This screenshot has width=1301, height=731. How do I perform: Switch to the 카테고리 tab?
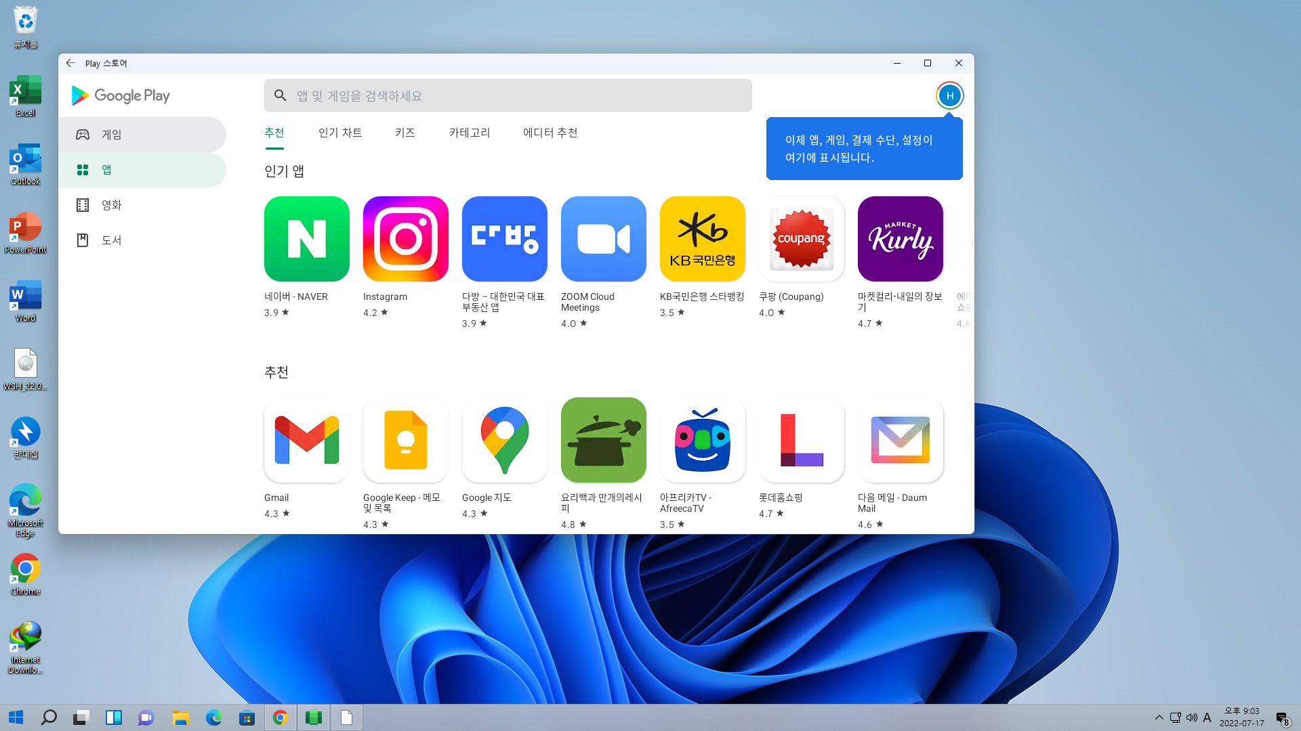click(x=470, y=133)
